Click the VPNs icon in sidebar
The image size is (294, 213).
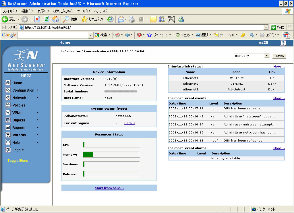pos(8,113)
